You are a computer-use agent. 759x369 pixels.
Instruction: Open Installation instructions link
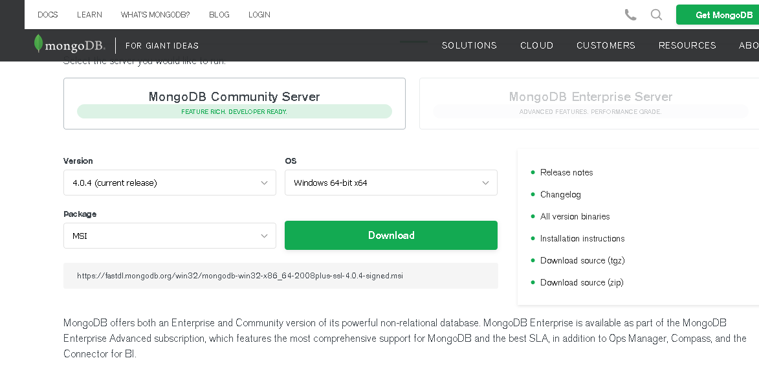(582, 238)
